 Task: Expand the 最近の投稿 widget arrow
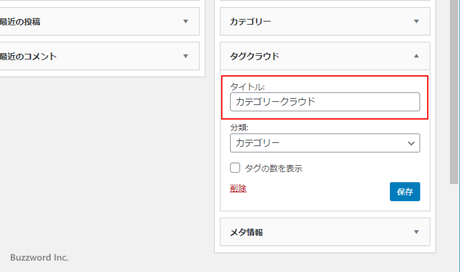186,22
